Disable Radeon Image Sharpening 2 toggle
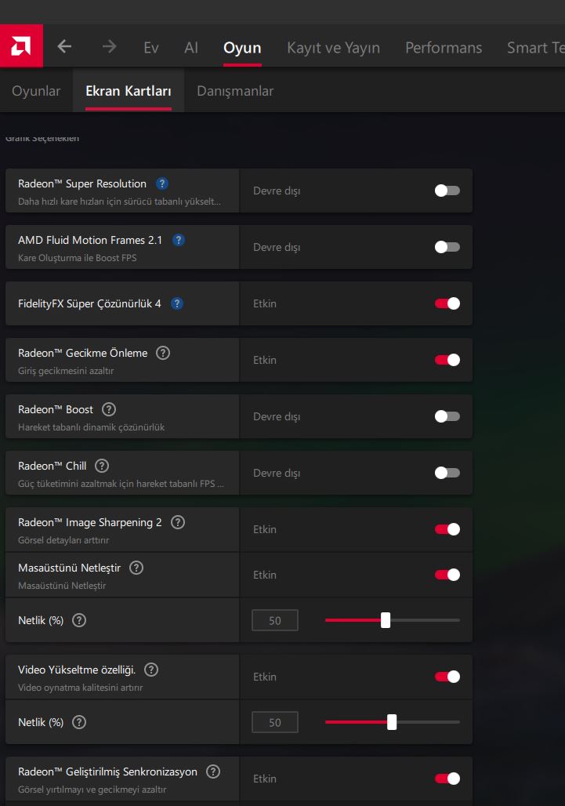 (447, 529)
